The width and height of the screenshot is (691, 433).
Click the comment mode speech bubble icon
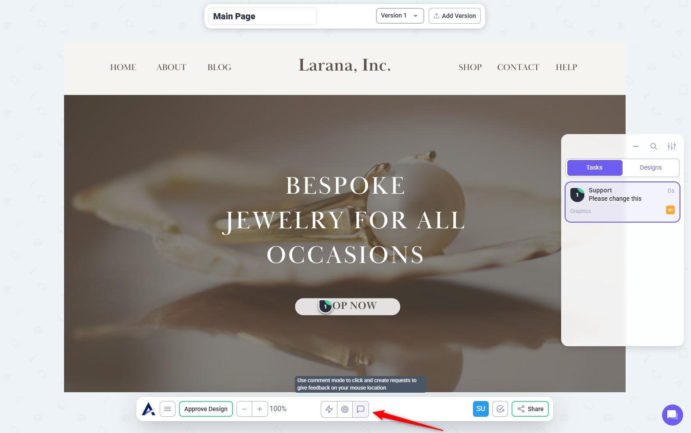(361, 409)
